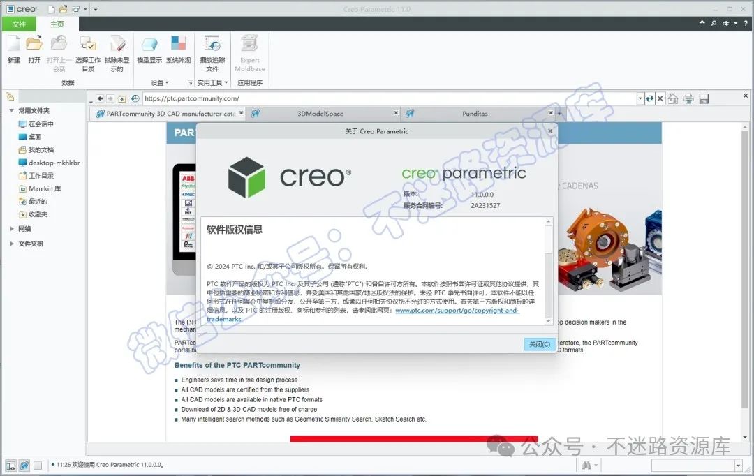The image size is (754, 476).
Task: Select 在会话中 in common folders
Action: (x=36, y=124)
